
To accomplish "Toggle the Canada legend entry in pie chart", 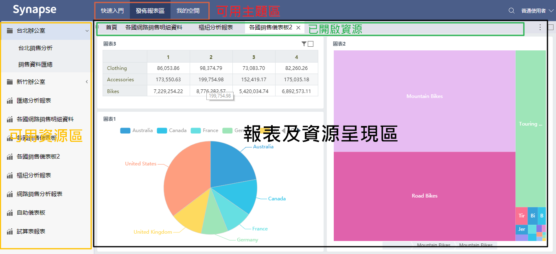I will 171,130.
